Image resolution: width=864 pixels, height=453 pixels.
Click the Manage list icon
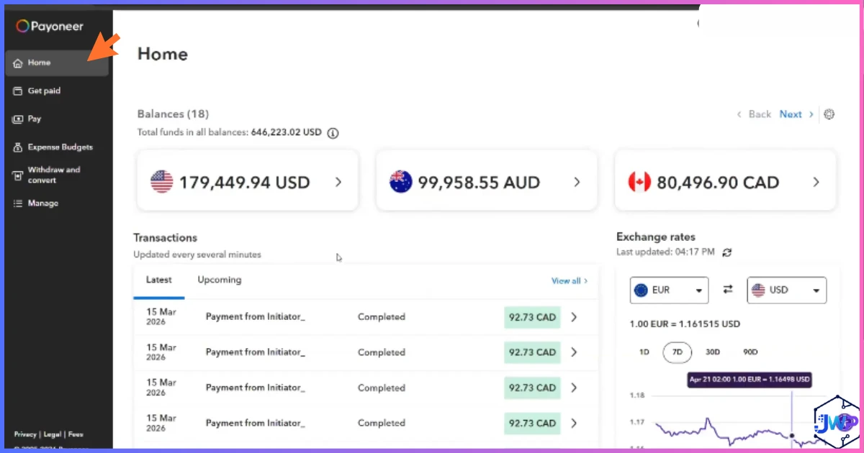tap(18, 203)
